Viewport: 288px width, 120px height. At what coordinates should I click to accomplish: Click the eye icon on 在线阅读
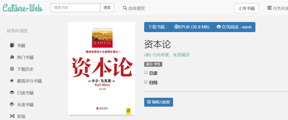click(219, 27)
